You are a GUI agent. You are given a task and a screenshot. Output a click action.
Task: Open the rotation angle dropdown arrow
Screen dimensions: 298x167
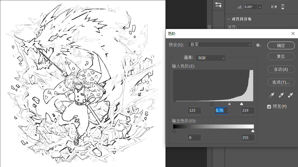click(x=260, y=7)
